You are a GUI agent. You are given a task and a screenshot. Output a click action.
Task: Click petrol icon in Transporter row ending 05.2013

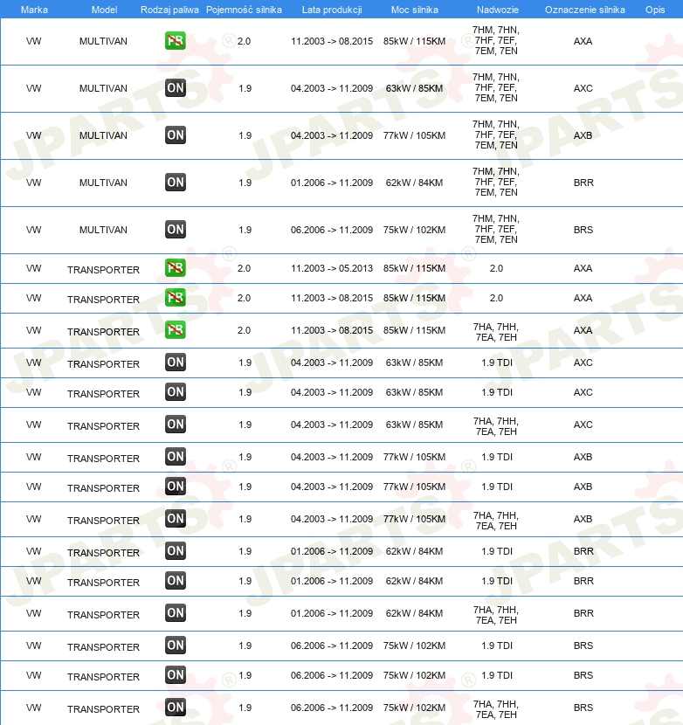click(x=176, y=267)
